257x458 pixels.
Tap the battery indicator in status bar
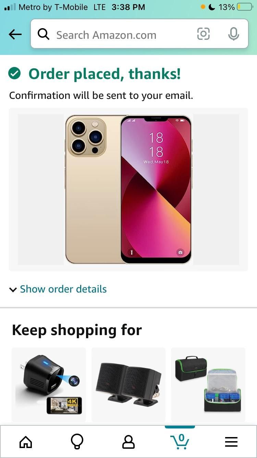245,7
